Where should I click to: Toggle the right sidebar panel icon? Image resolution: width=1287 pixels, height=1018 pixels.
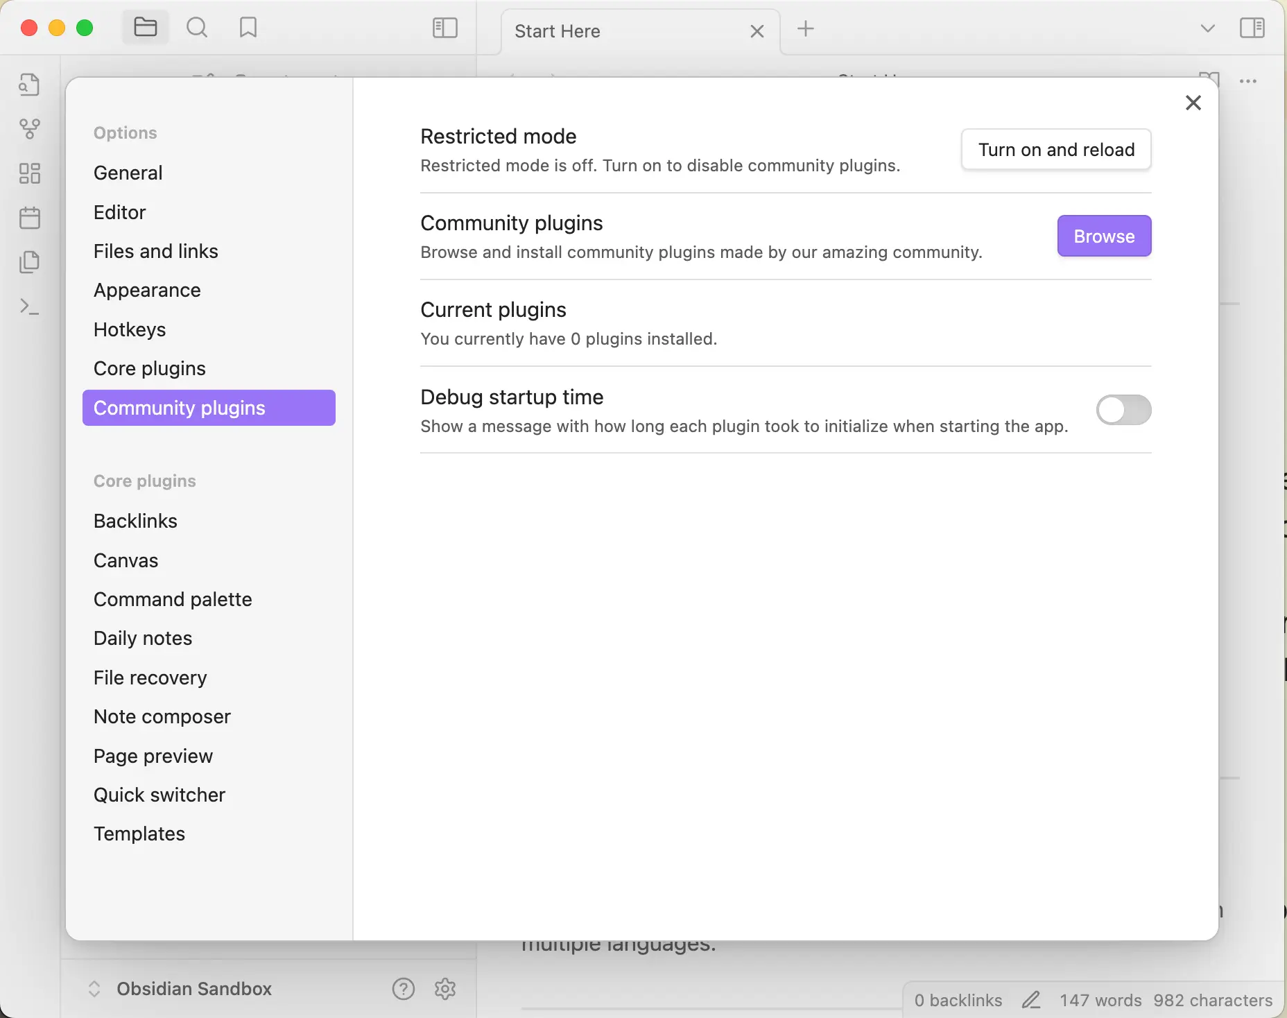point(1252,28)
